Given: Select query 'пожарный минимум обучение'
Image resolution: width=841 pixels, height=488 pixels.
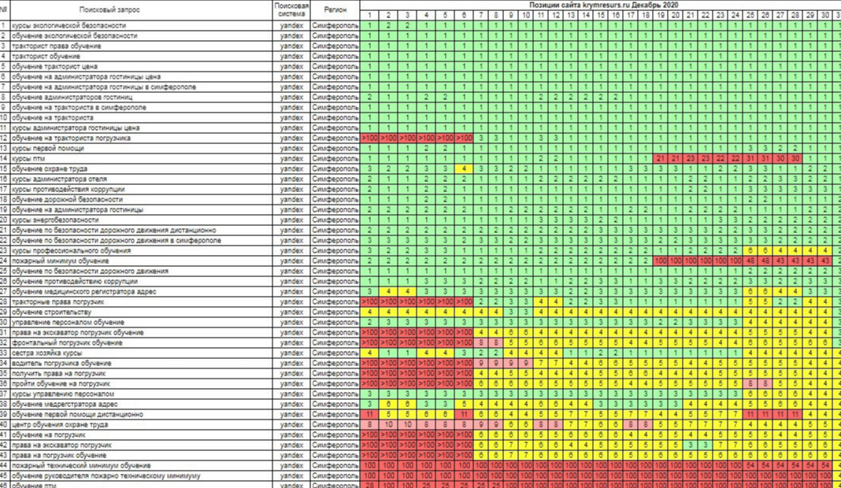Looking at the screenshot, I should point(60,261).
